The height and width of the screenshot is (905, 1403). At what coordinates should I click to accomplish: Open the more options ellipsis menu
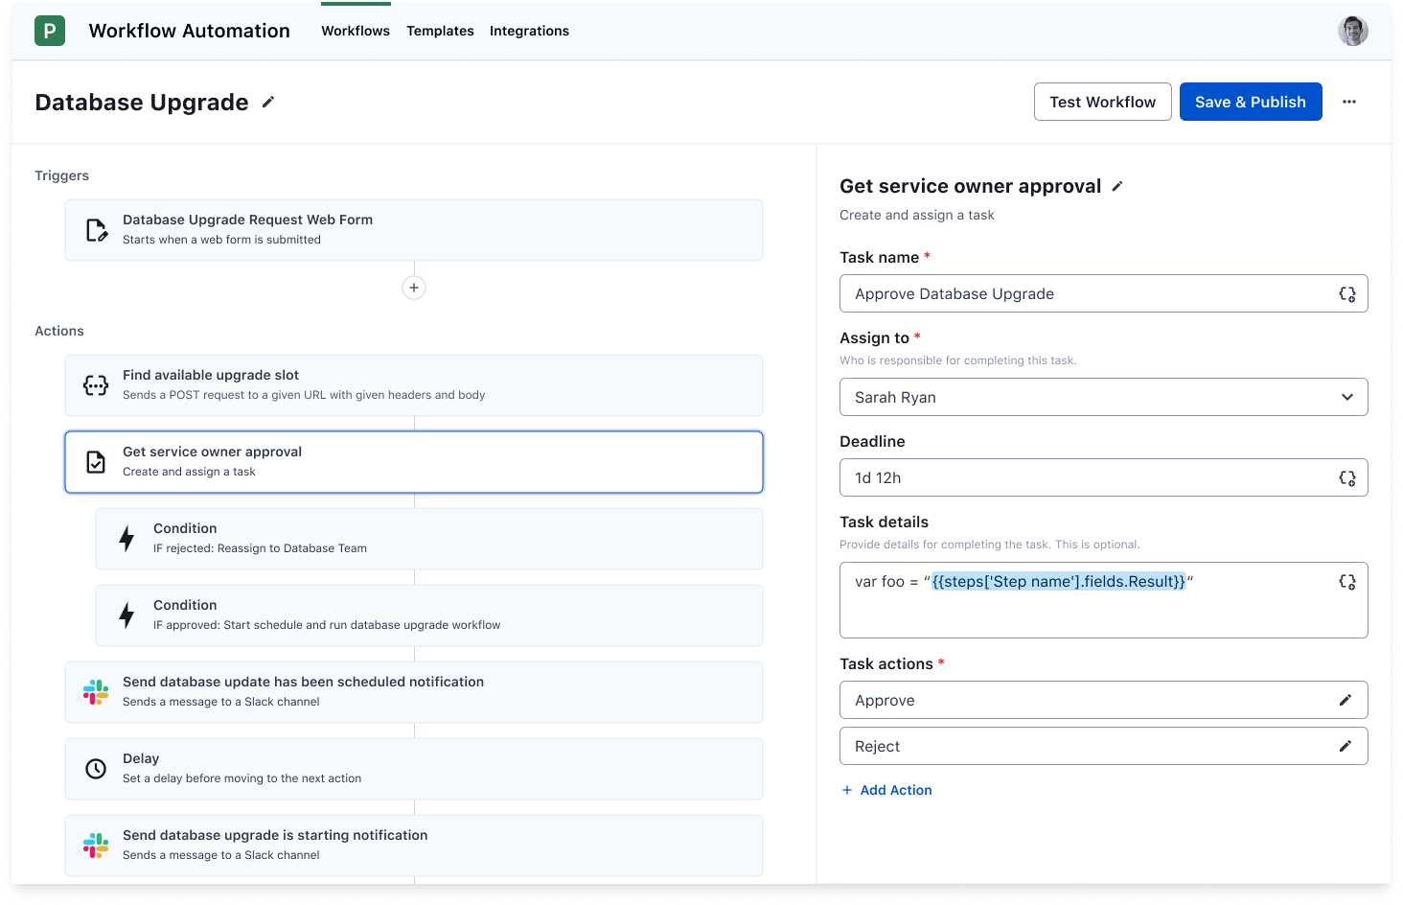pyautogui.click(x=1349, y=102)
